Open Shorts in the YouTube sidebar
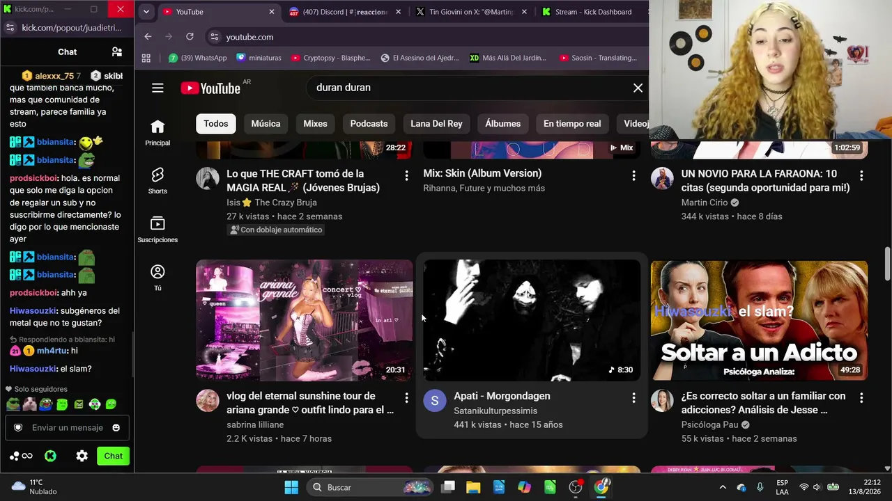Screen dimensions: 892x501 tap(157, 181)
